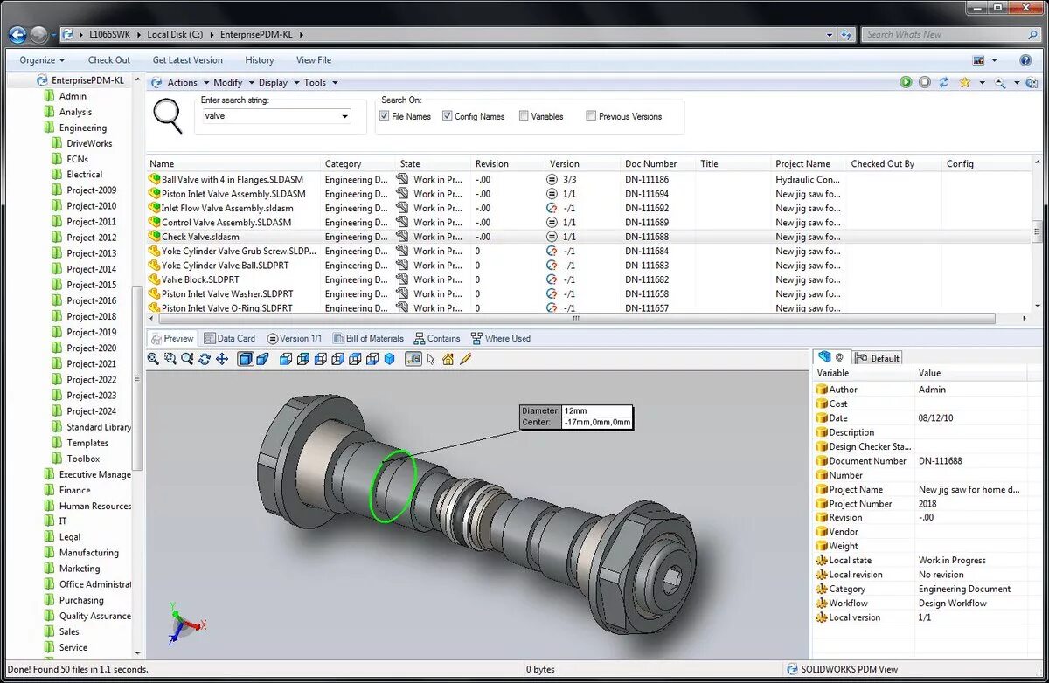Open the search string dropdown arrow
This screenshot has width=1049, height=683.
[344, 116]
